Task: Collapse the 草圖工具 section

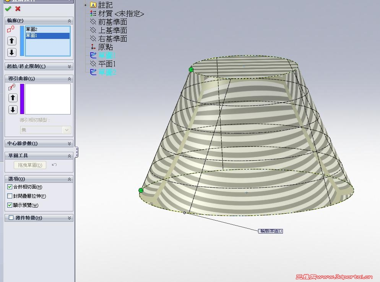Action: tap(69, 156)
